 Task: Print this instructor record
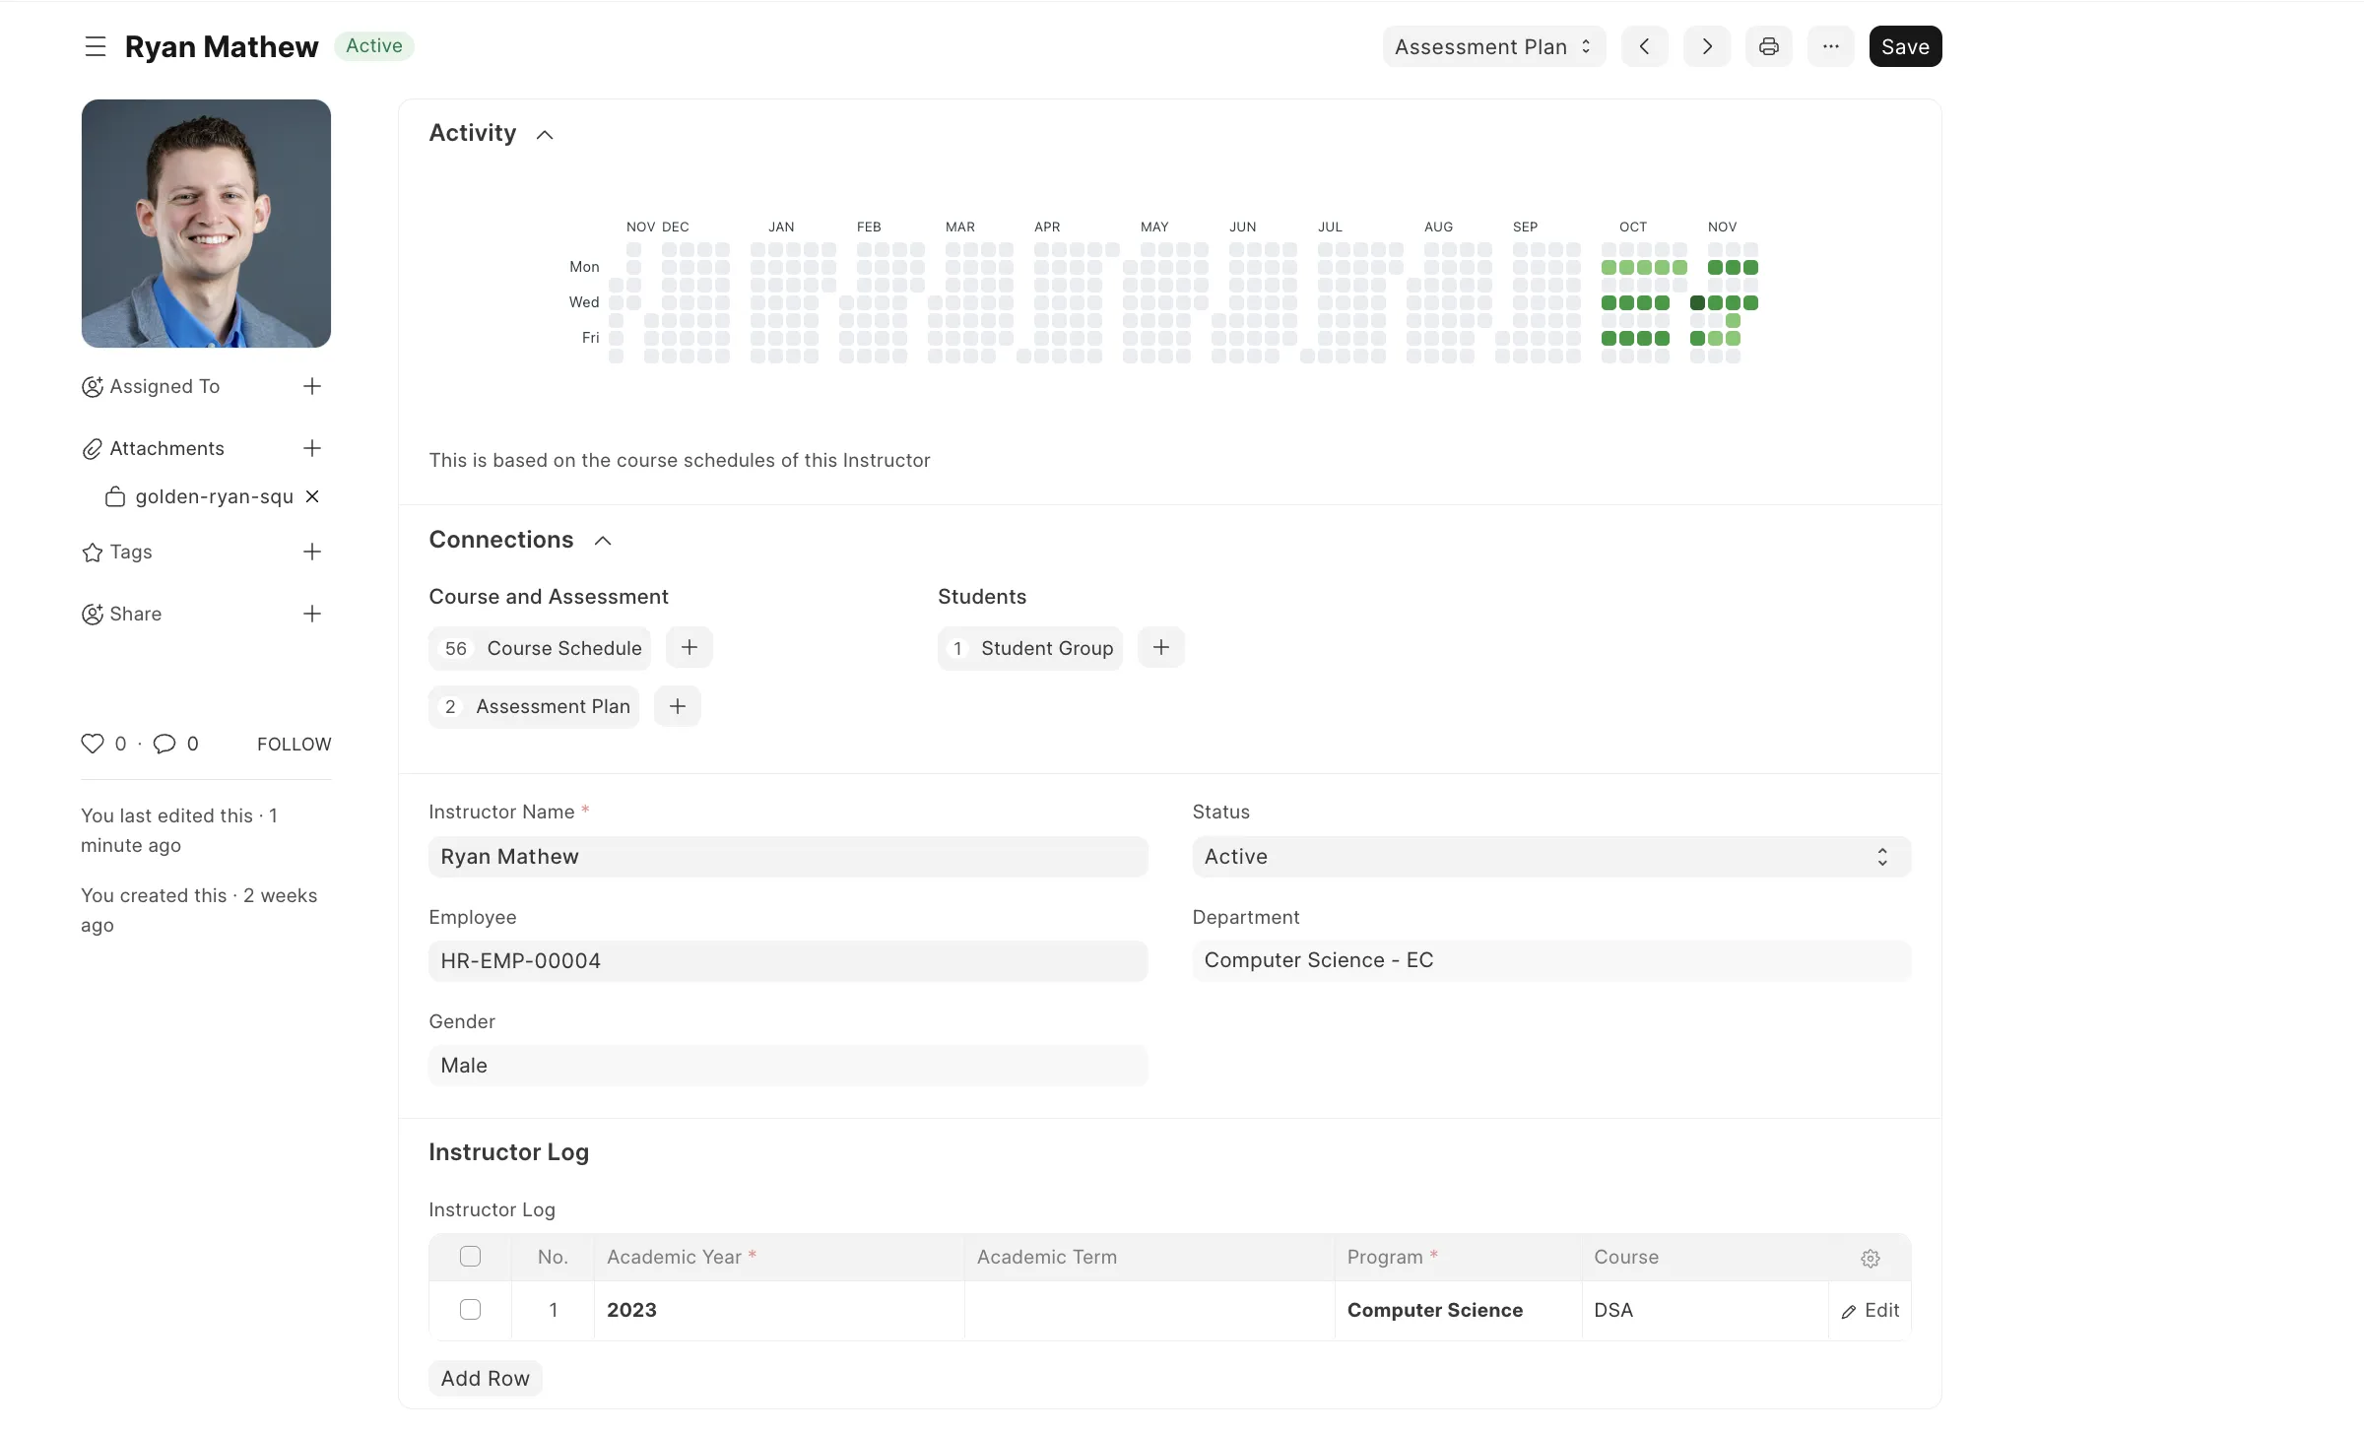pos(1768,46)
